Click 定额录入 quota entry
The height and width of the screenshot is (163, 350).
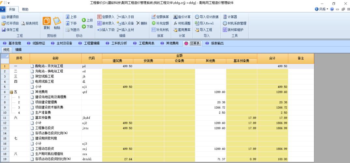(106, 17)
